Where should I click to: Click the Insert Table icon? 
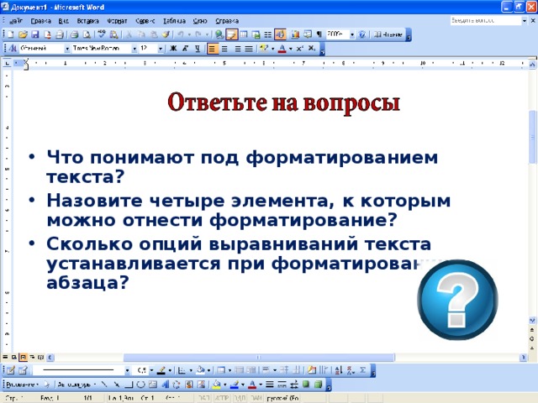(244, 34)
